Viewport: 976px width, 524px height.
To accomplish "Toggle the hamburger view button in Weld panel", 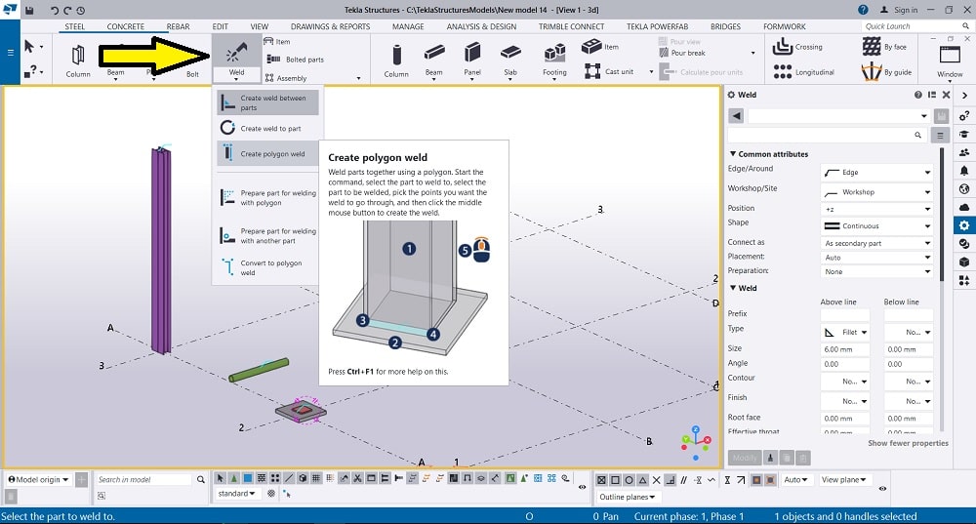I will click(941, 135).
